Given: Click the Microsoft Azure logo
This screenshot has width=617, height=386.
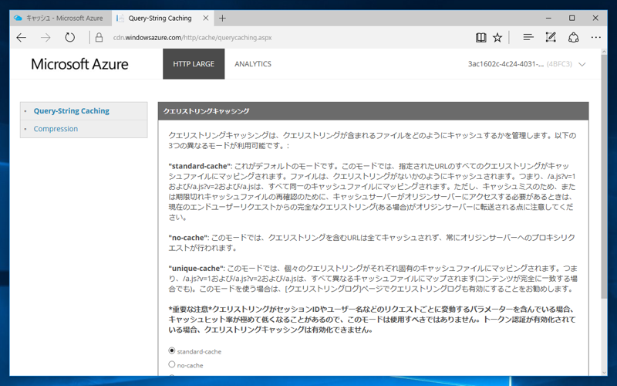Looking at the screenshot, I should point(79,64).
